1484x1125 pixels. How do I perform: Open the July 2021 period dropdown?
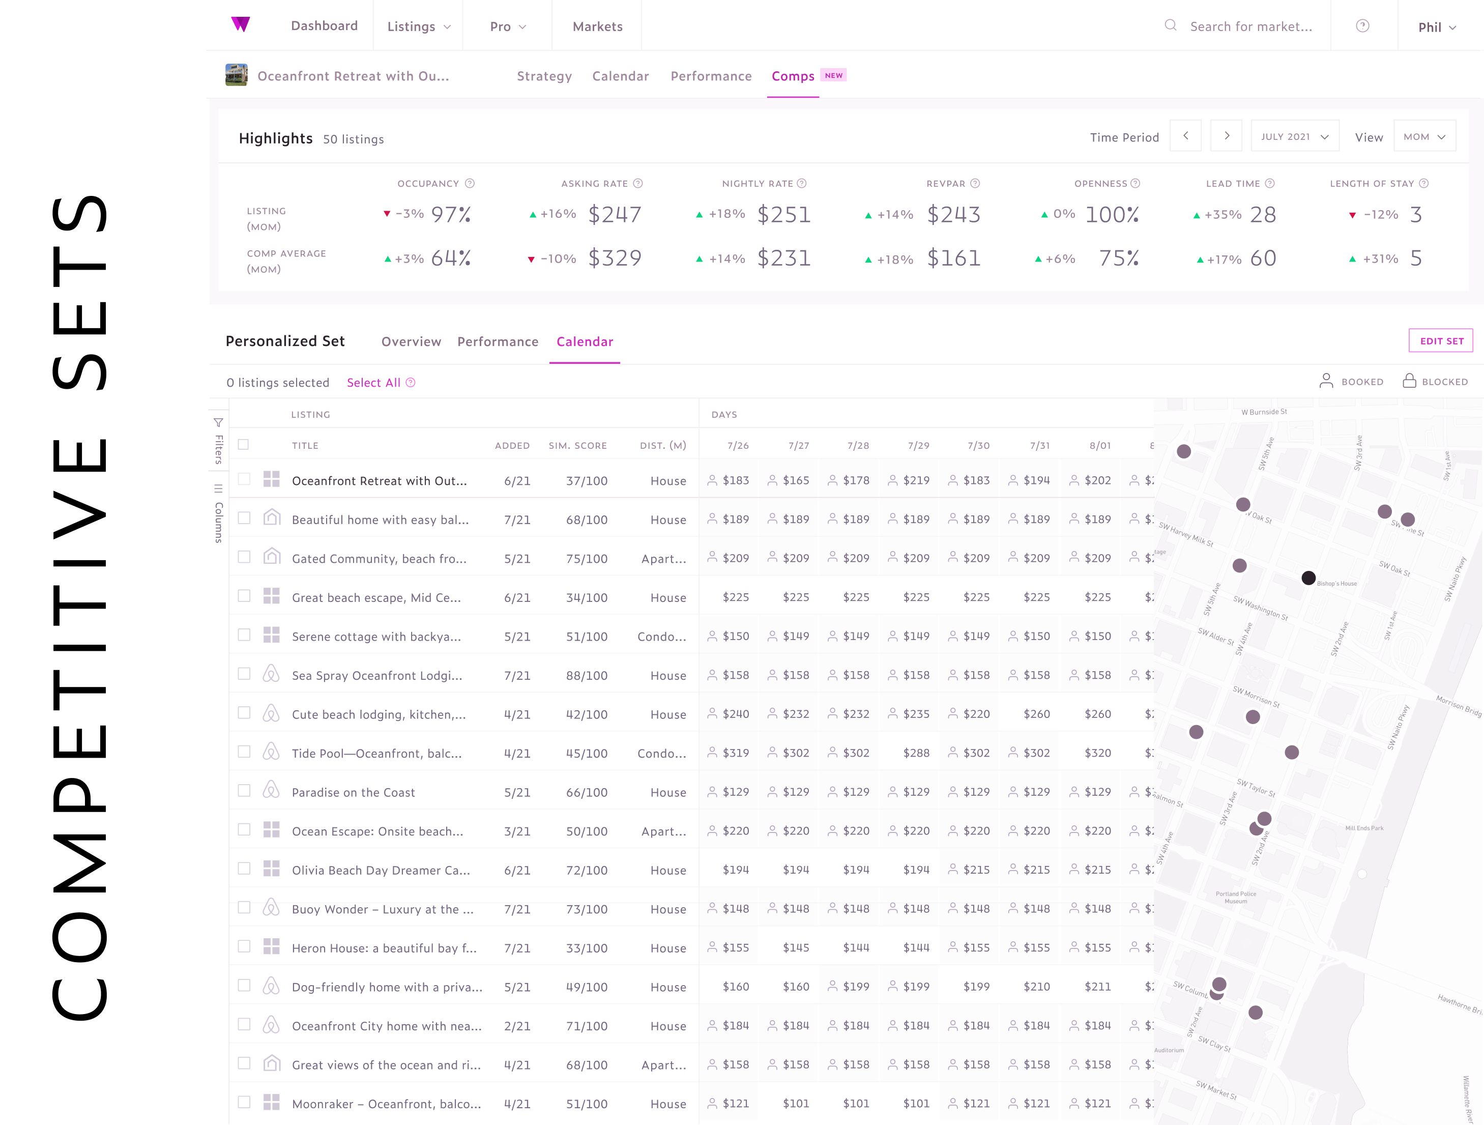[x=1294, y=136]
